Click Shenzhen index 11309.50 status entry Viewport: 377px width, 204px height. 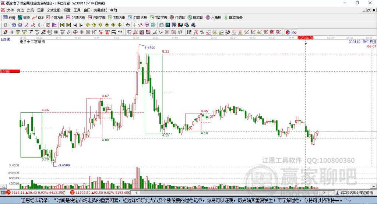(100, 193)
